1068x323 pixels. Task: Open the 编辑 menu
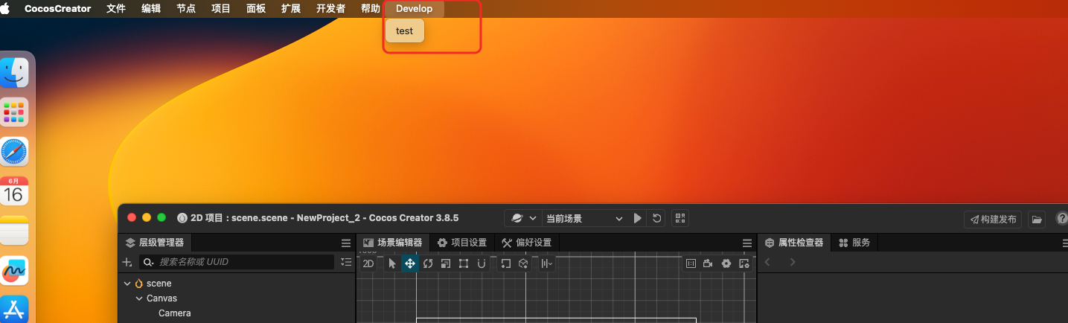pyautogui.click(x=151, y=9)
